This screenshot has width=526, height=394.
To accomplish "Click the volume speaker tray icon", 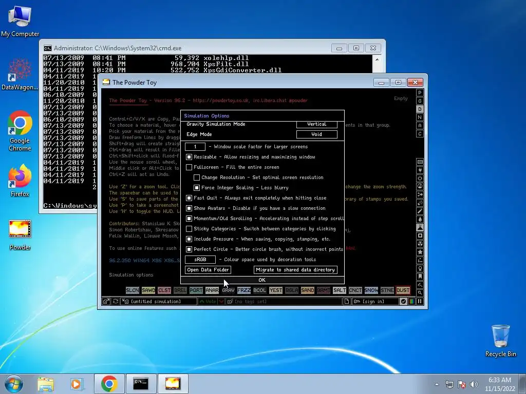I will 474,384.
